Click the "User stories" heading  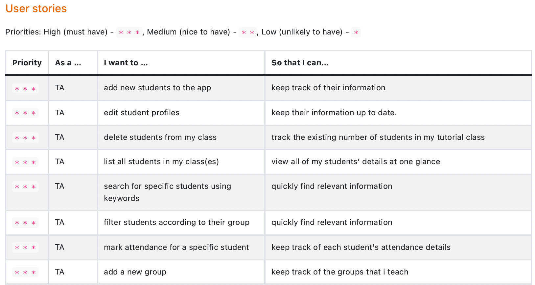point(36,9)
